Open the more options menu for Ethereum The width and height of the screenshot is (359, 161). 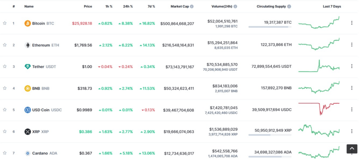pos(352,45)
